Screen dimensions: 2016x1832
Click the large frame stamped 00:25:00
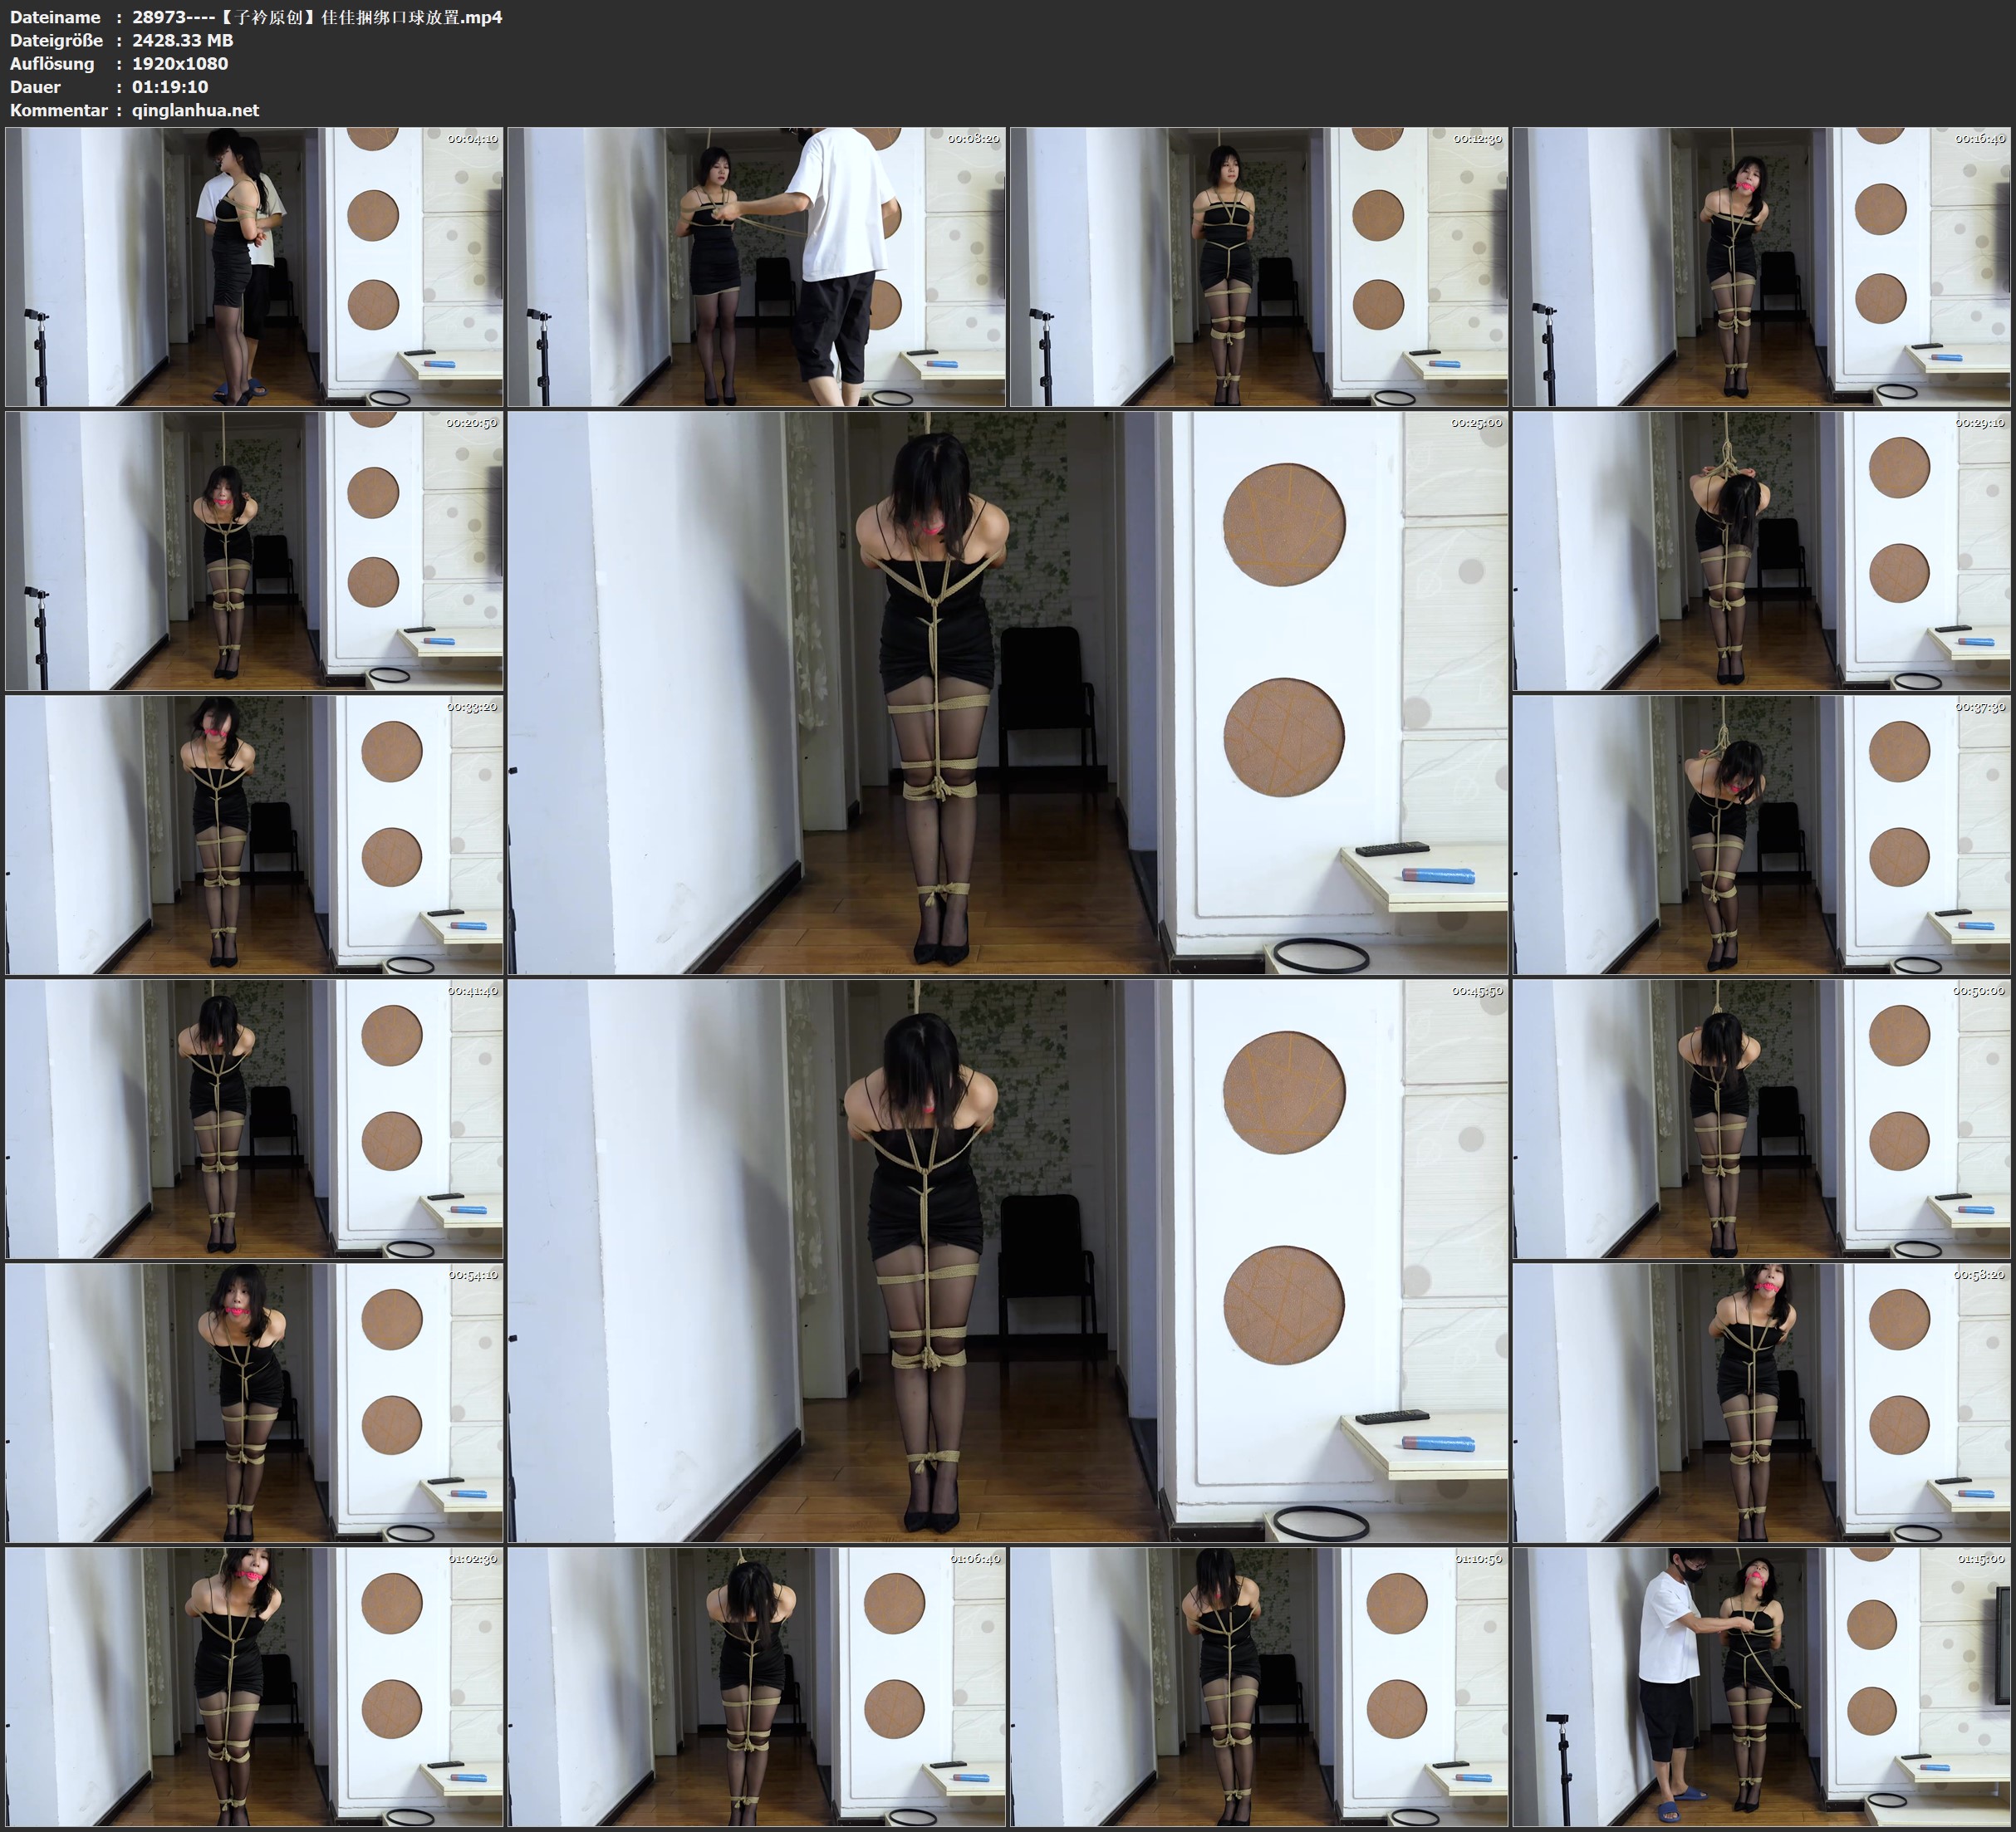[1008, 692]
